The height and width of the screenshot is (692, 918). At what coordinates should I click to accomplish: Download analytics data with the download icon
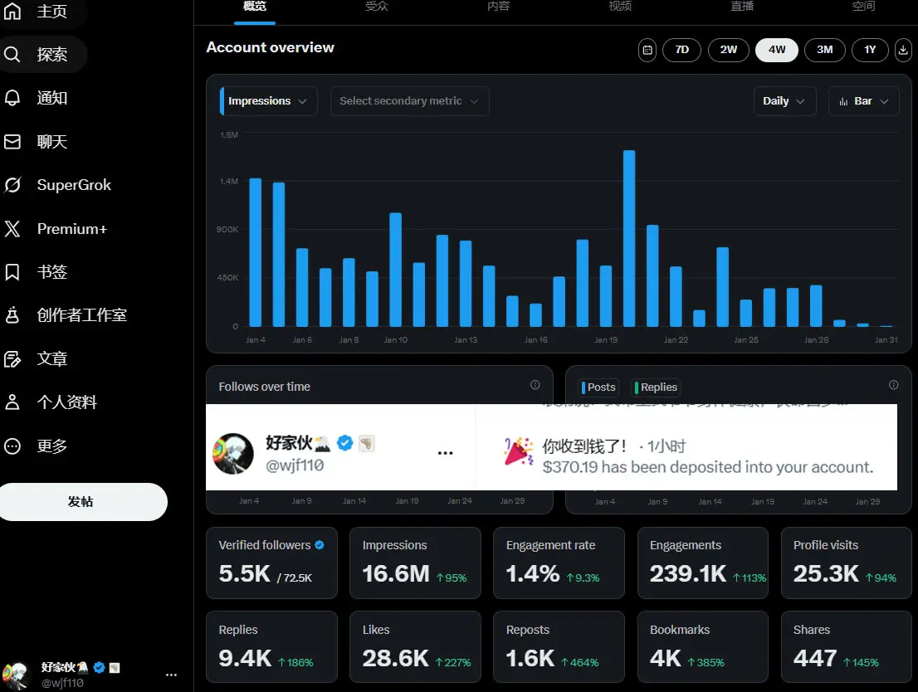(903, 50)
